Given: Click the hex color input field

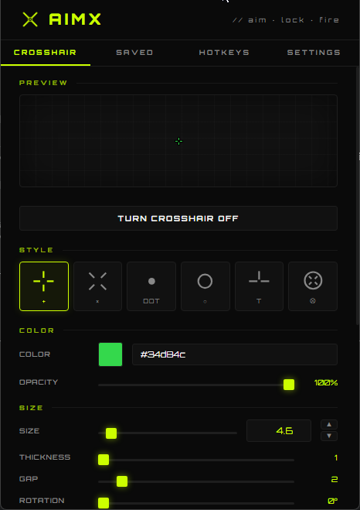Looking at the screenshot, I should (235, 354).
